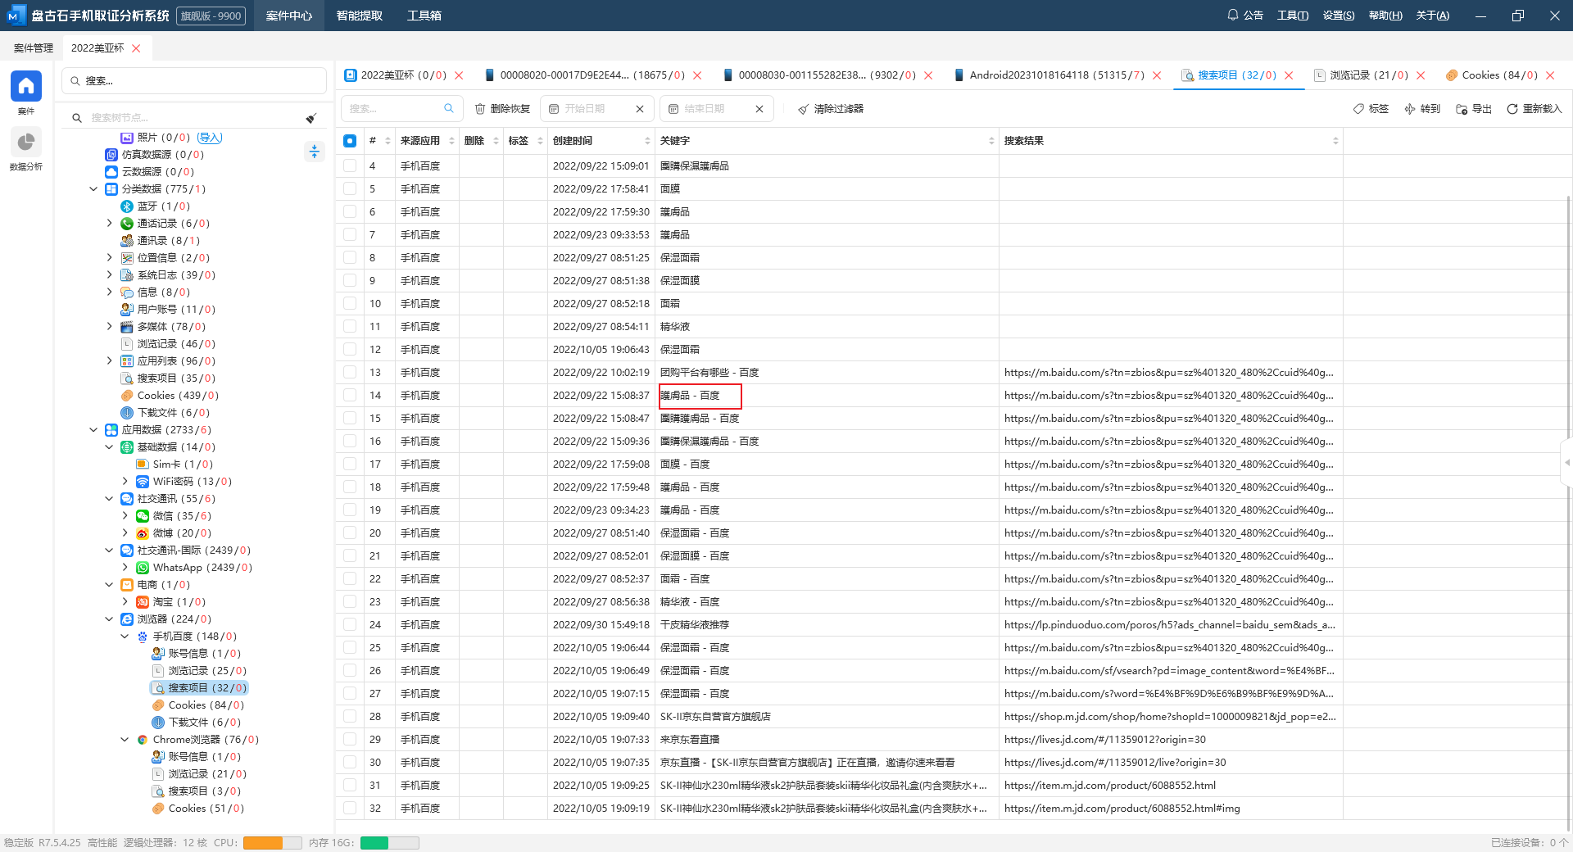Click the tree clear brush icon
Image resolution: width=1573 pixels, height=852 pixels.
pyautogui.click(x=311, y=118)
